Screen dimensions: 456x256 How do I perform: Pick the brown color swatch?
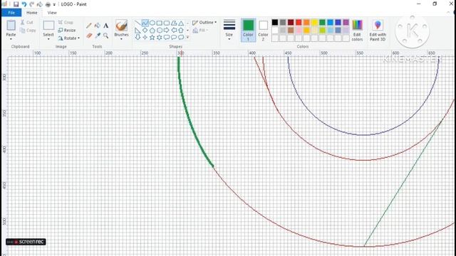click(291, 30)
